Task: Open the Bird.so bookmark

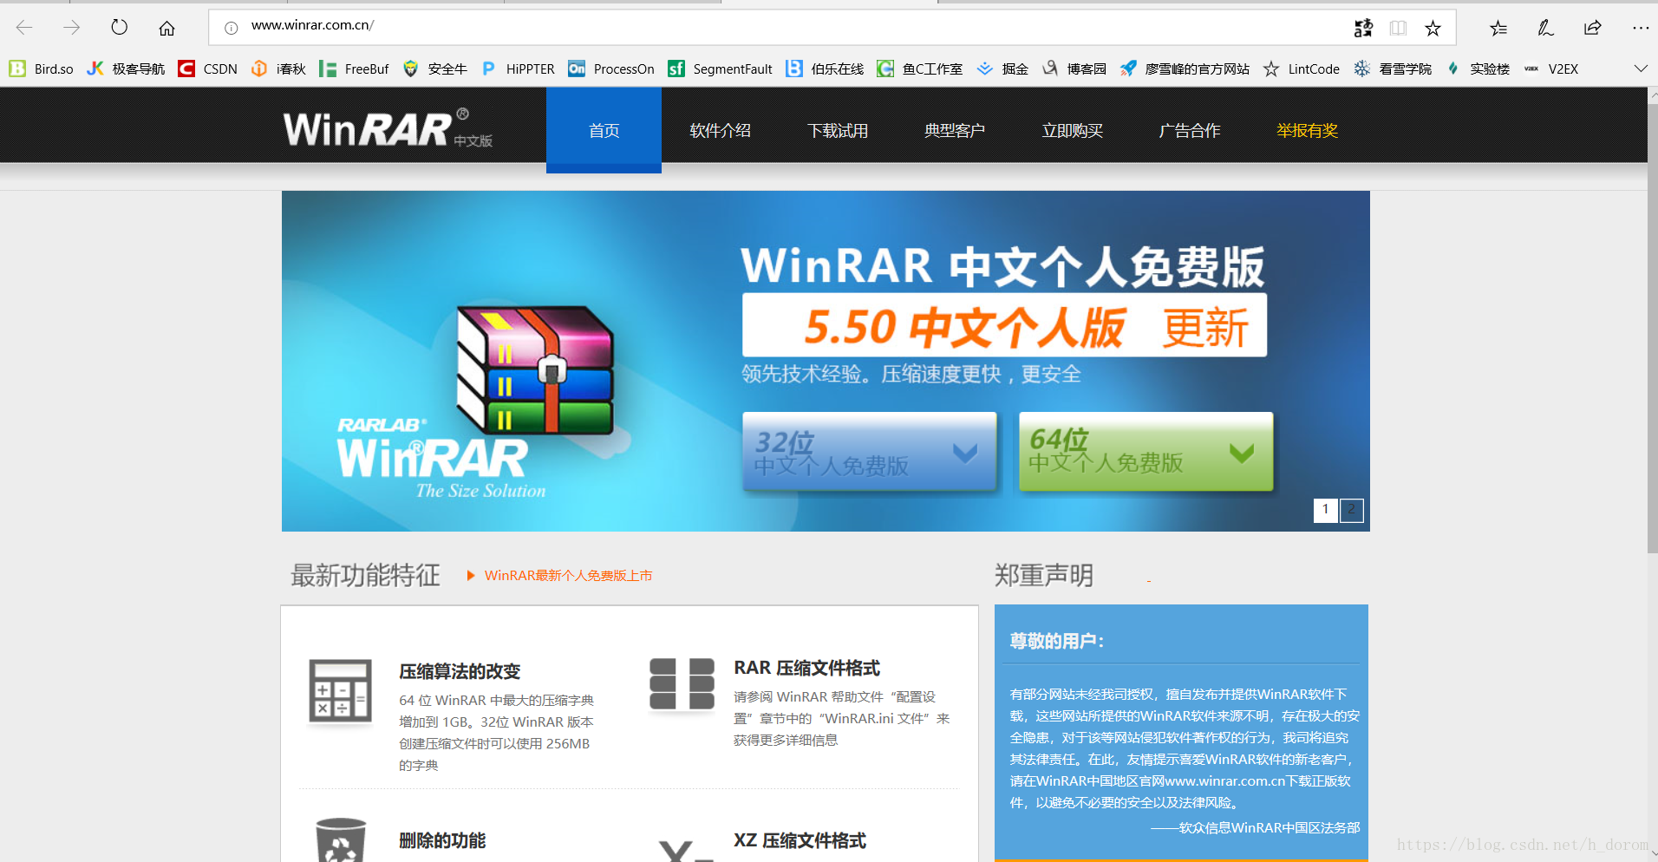Action: pos(41,69)
